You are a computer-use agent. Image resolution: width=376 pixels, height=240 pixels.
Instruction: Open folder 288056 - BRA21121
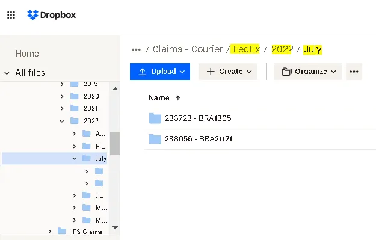point(199,139)
